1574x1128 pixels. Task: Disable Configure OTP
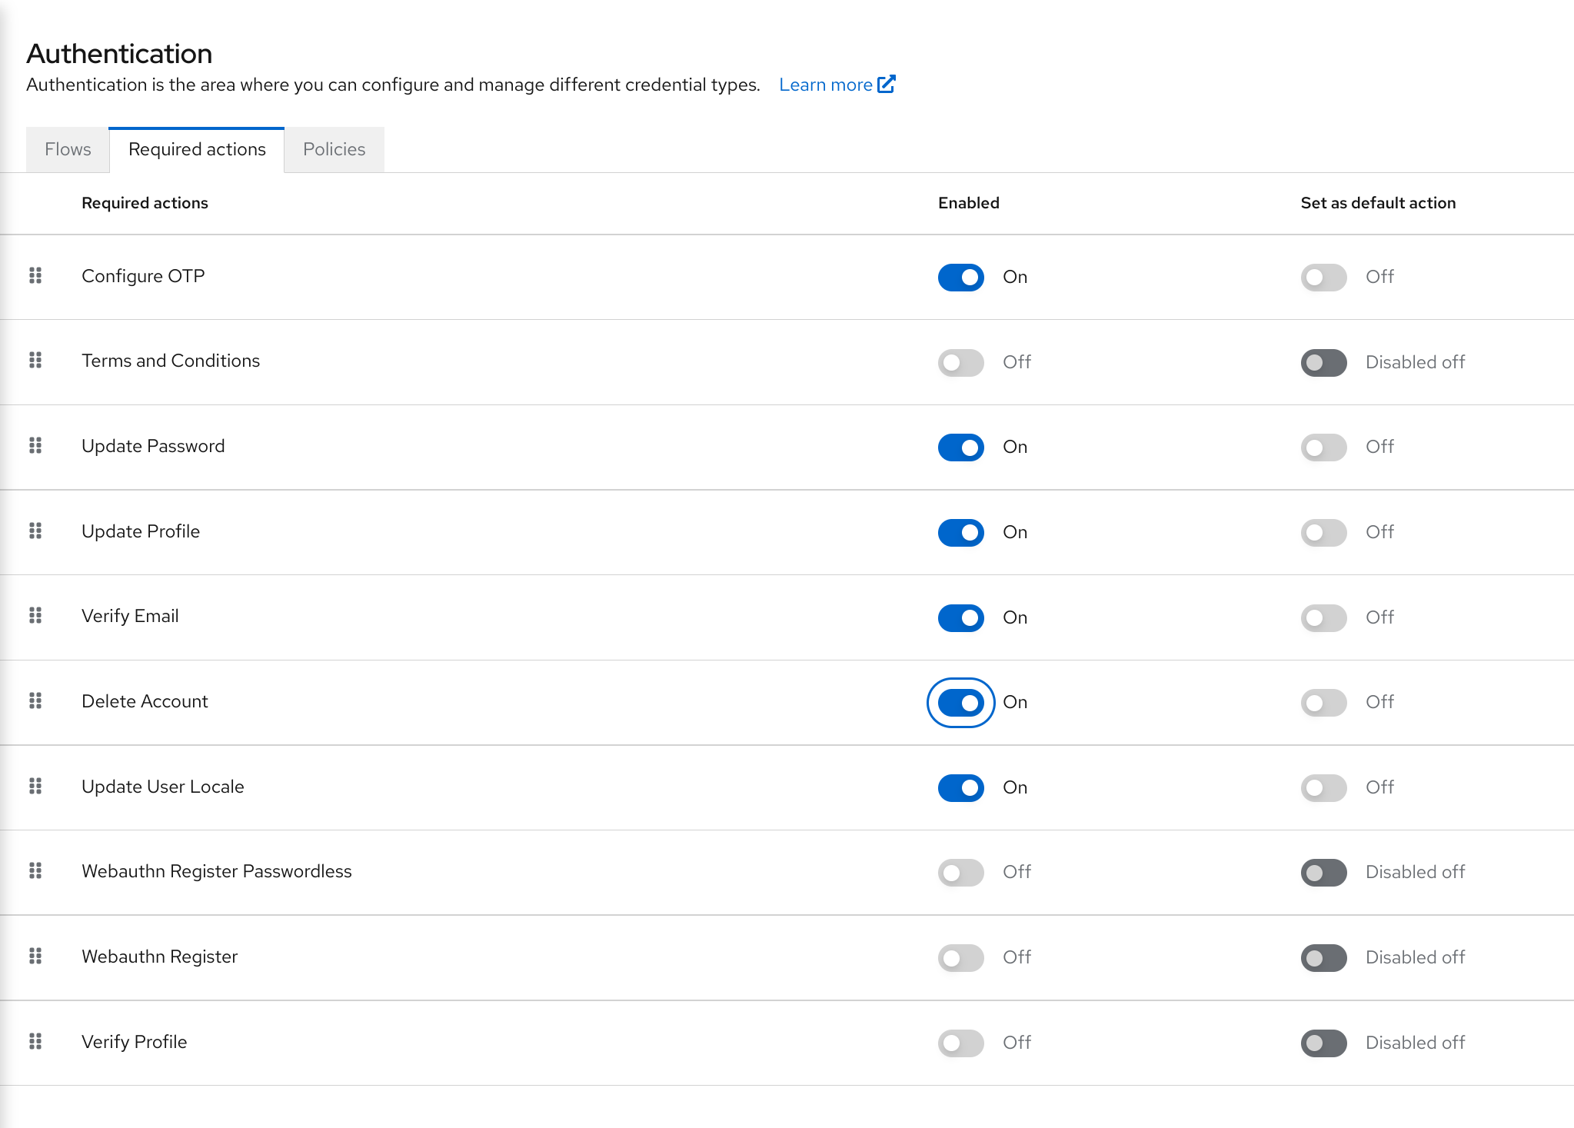tap(960, 278)
